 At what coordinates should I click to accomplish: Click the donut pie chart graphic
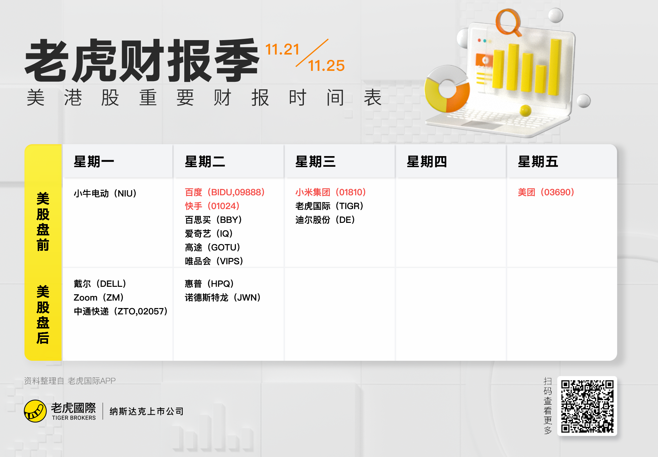(447, 89)
